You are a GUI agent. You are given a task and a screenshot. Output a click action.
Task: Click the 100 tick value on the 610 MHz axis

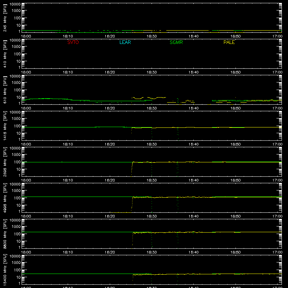tap(17, 90)
